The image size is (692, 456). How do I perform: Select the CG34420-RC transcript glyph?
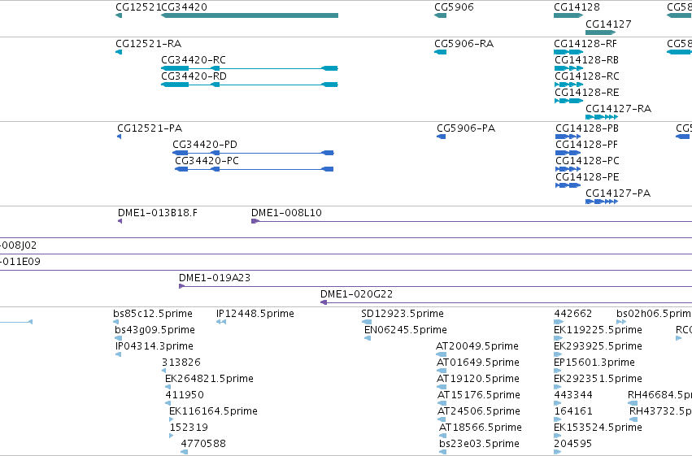point(250,68)
